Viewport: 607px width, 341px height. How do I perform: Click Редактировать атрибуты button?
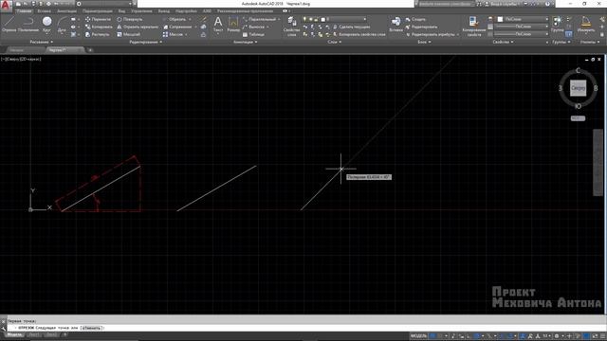tap(432, 34)
